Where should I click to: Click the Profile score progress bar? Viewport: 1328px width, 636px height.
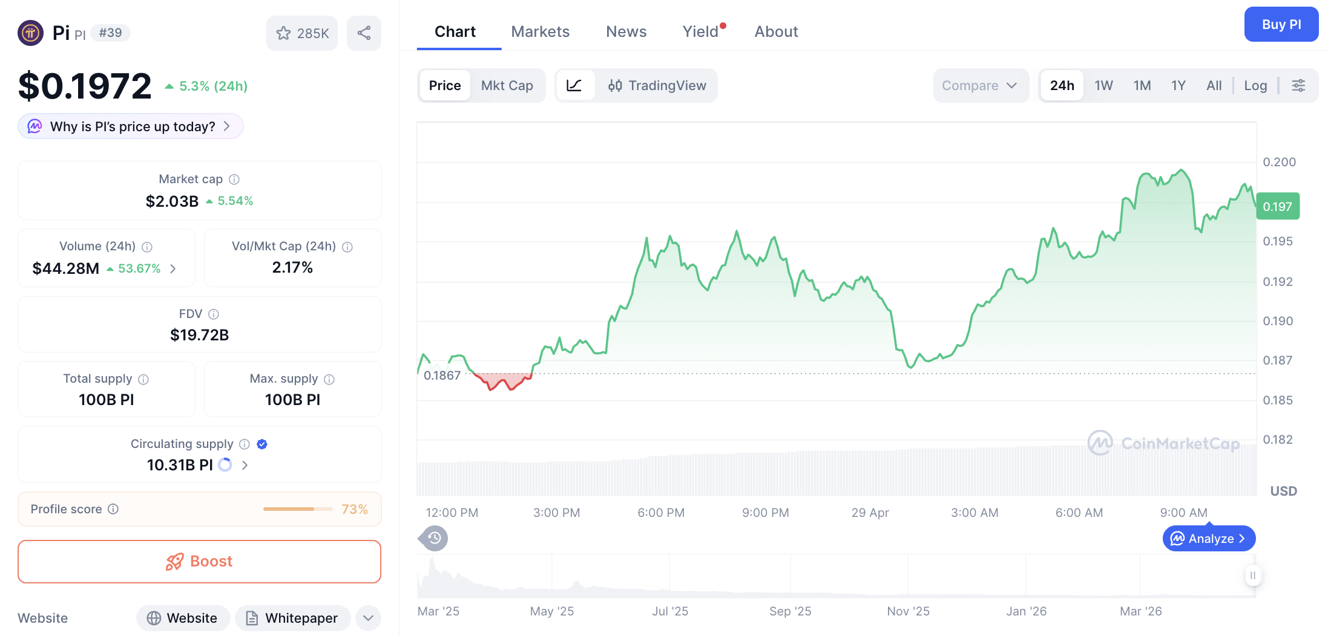coord(297,509)
